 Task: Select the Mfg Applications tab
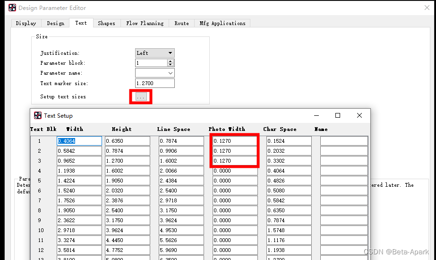[222, 23]
